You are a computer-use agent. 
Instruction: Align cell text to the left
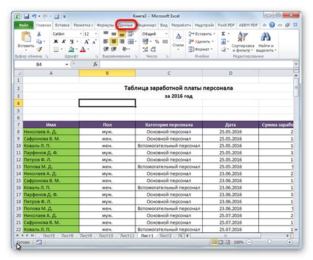coord(106,42)
